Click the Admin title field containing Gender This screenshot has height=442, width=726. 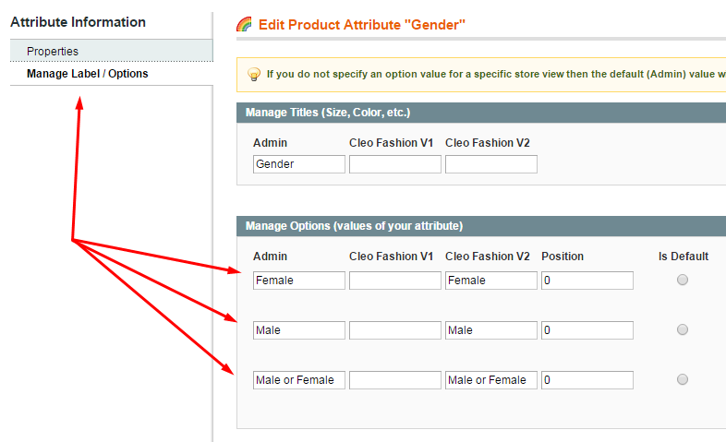[x=299, y=164]
